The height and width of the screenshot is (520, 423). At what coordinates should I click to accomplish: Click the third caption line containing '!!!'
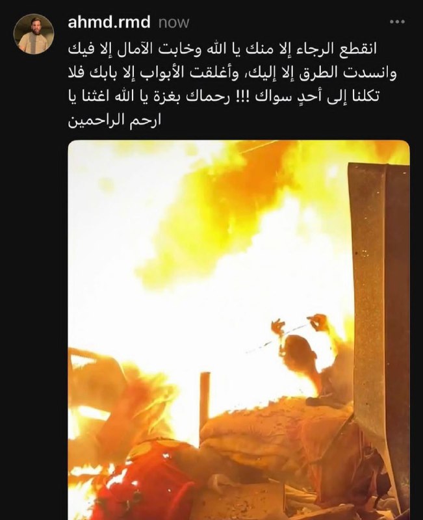point(224,97)
